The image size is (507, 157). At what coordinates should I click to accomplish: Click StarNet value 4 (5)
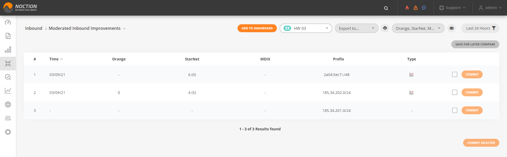pos(192,93)
